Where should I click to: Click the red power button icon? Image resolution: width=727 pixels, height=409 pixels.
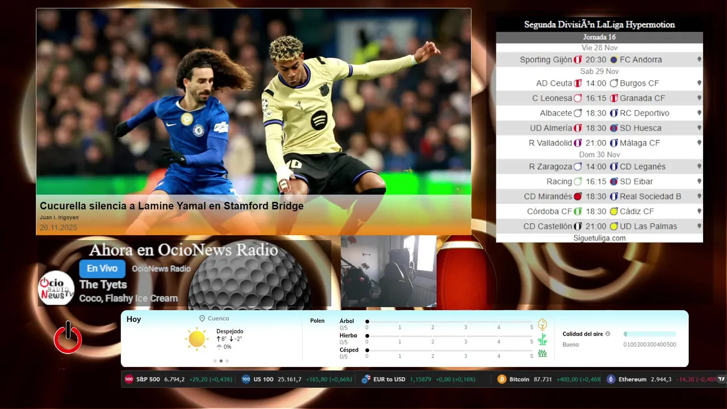(68, 338)
